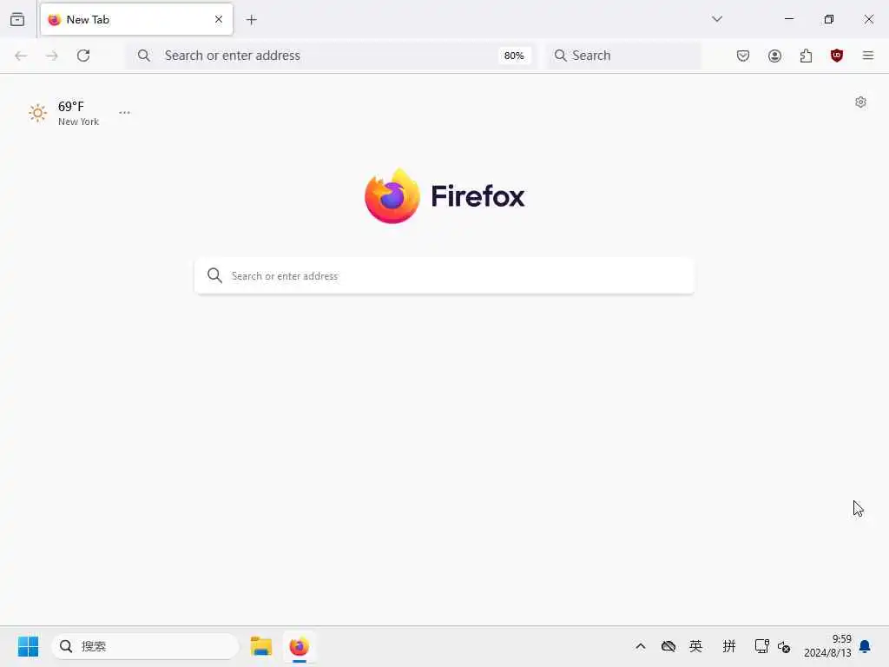Viewport: 889px width, 667px height.
Task: Open weather options three-dot menu
Action: tap(125, 113)
